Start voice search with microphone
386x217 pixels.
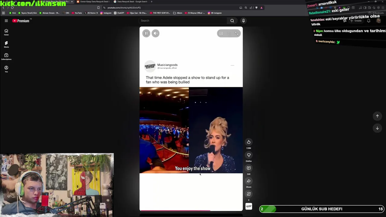pyautogui.click(x=243, y=21)
